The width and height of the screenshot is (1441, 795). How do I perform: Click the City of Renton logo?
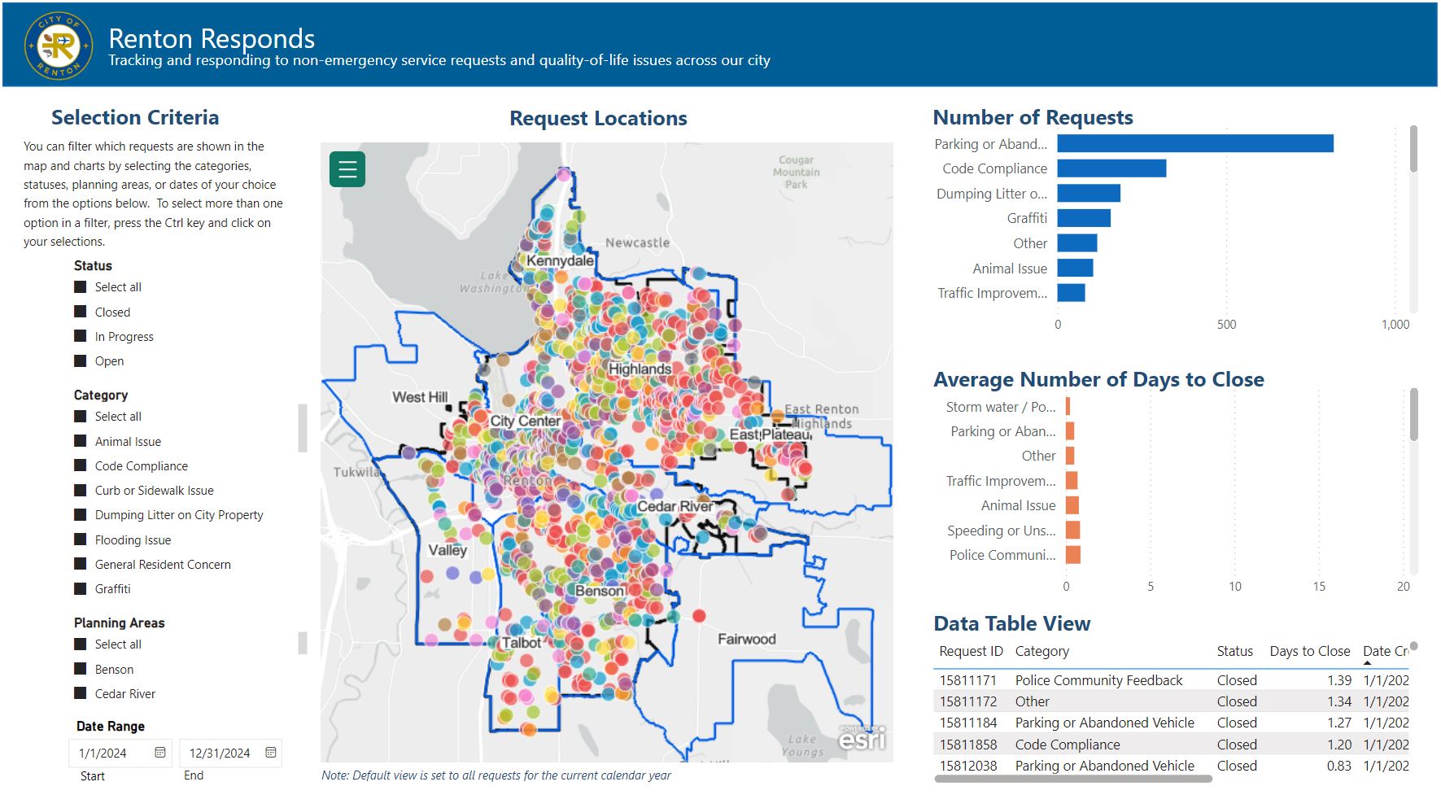59,46
